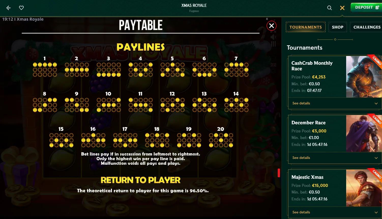This screenshot has width=382, height=219.
Task: Expand CashCrab Monthly Race details chevron
Action: coord(376,103)
